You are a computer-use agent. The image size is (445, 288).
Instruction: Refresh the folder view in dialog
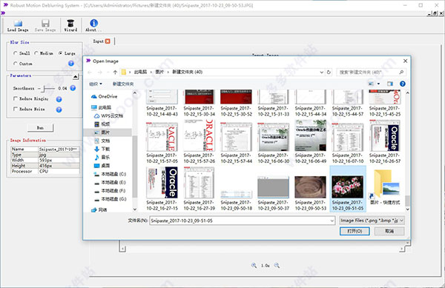tap(329, 73)
